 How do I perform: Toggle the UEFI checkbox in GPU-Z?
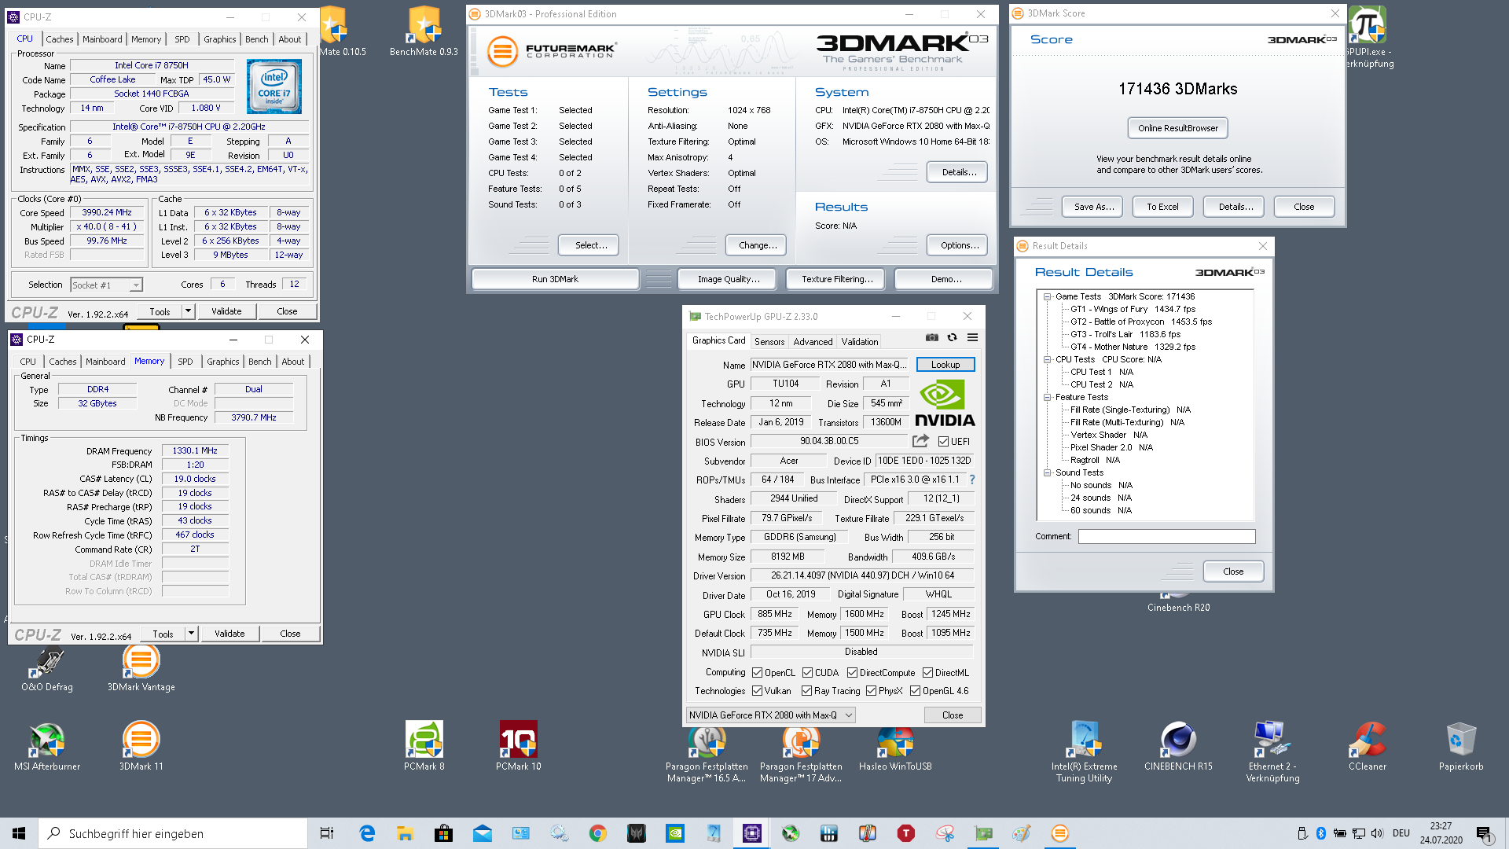(943, 441)
